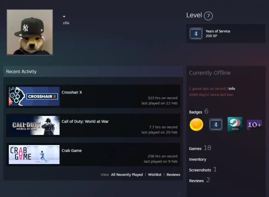
Task: Click the '323 hrs on record' text
Action: [x=162, y=98]
